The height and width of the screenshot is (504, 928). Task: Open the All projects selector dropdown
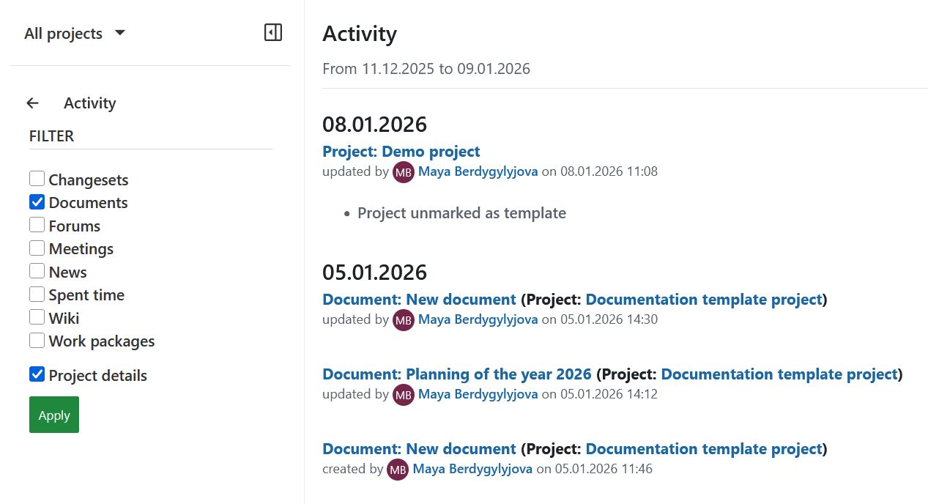tap(75, 32)
